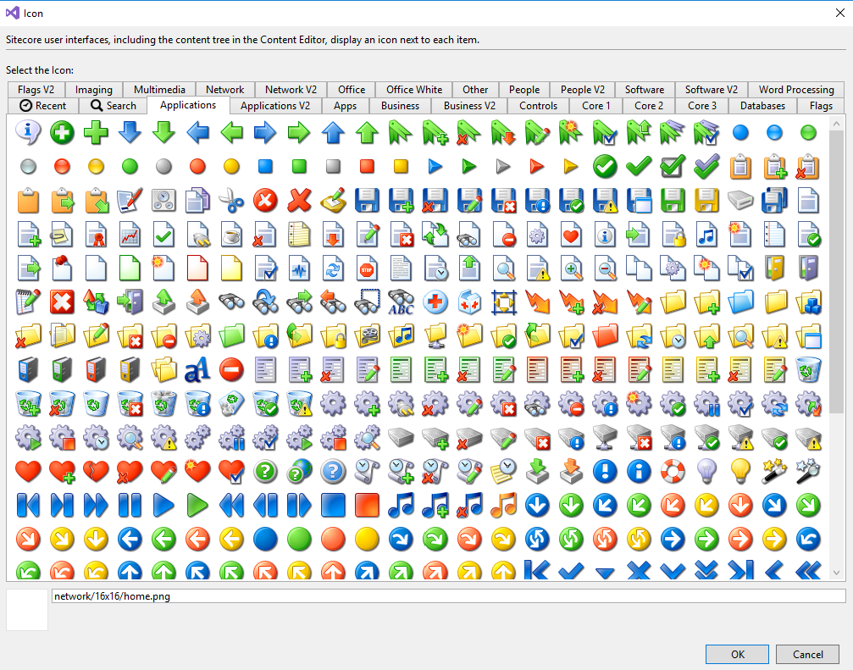Viewport: 853px width, 670px height.
Task: Switch to the Word Processing tab
Action: pos(795,90)
